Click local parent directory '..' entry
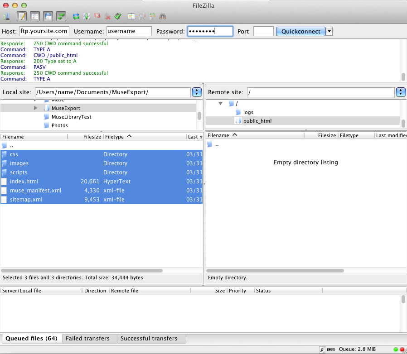The image size is (407, 354). 102,145
